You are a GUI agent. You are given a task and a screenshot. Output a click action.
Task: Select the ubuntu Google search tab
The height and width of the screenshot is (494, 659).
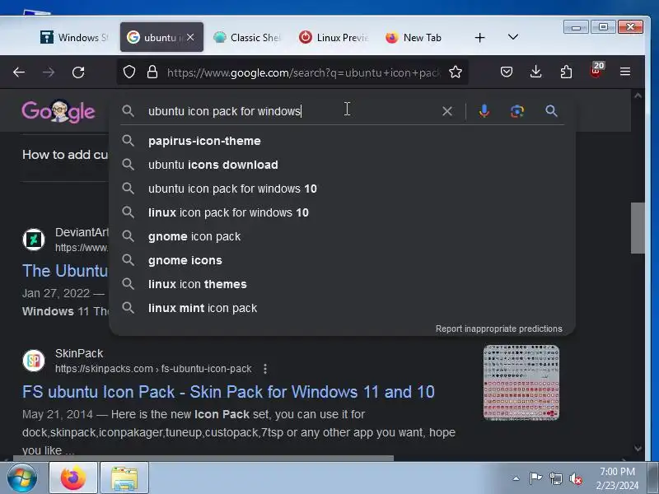[x=154, y=37]
